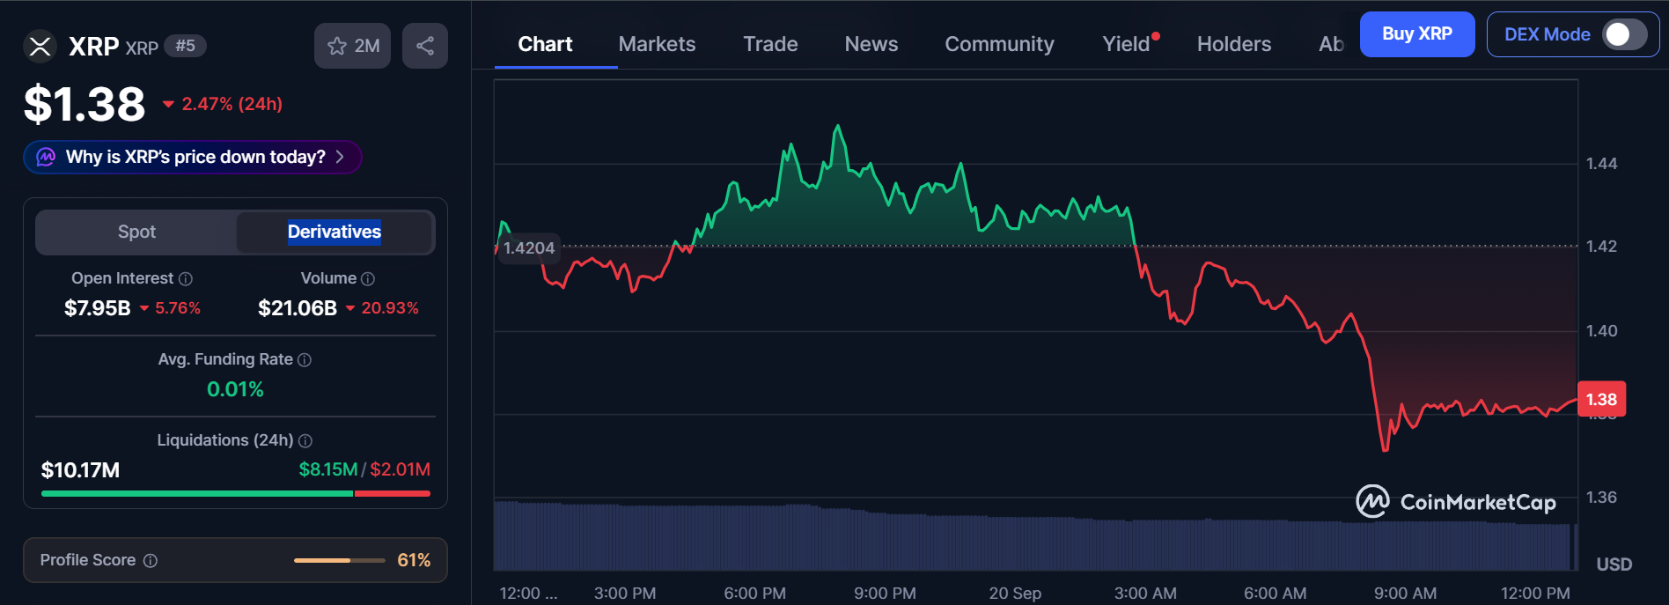This screenshot has width=1669, height=605.
Task: Click the 0.01% funding rate value
Action: point(235,389)
